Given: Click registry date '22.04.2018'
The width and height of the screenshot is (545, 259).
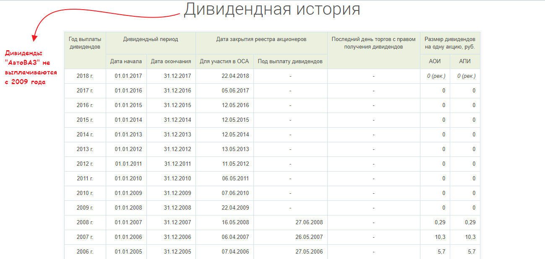Looking at the screenshot, I should tap(235, 76).
